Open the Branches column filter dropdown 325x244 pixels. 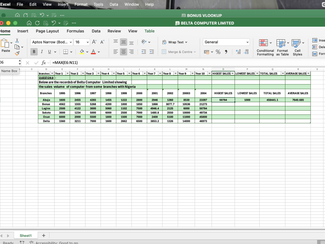point(52,74)
